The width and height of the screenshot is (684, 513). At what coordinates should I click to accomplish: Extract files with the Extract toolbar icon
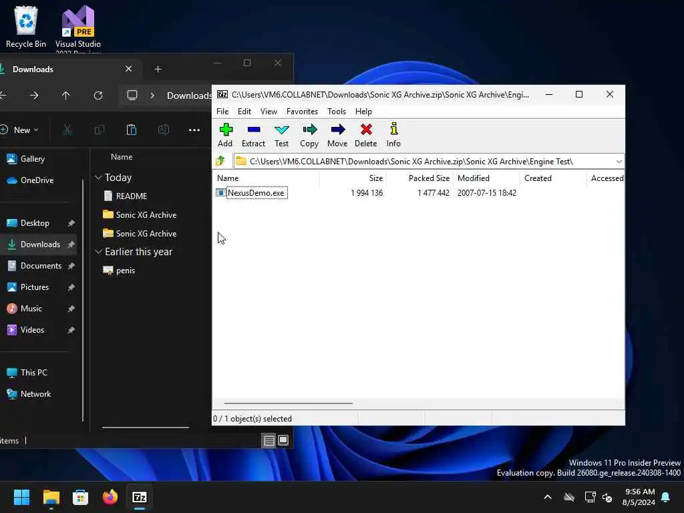[253, 135]
